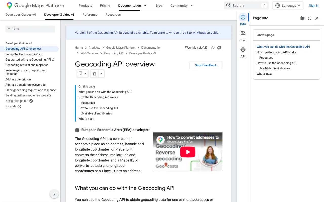Open the Community menu dropdown arrow
Viewport: 324px width, 202px height.
(x=192, y=6)
